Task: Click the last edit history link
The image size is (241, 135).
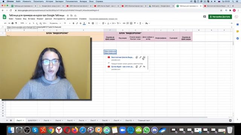Action: pyautogui.click(x=103, y=19)
